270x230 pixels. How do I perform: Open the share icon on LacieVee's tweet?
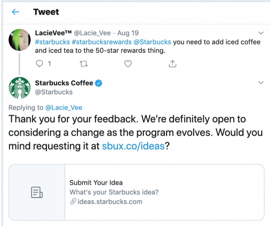[x=173, y=63]
